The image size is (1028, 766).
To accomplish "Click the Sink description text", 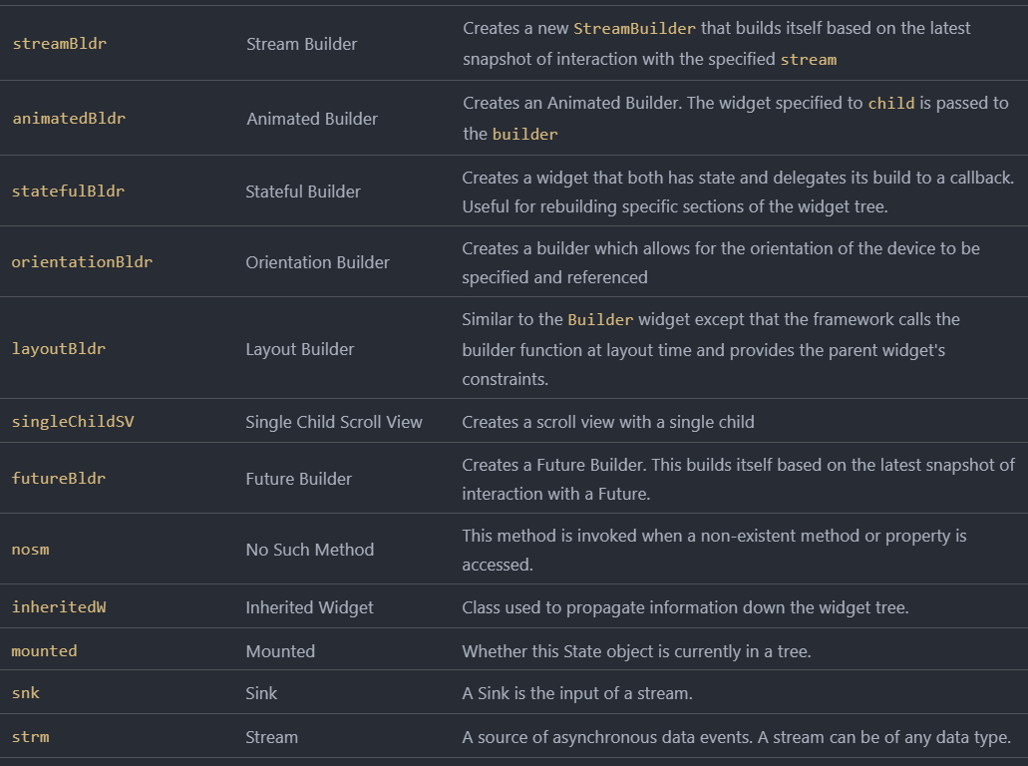I will pos(576,693).
